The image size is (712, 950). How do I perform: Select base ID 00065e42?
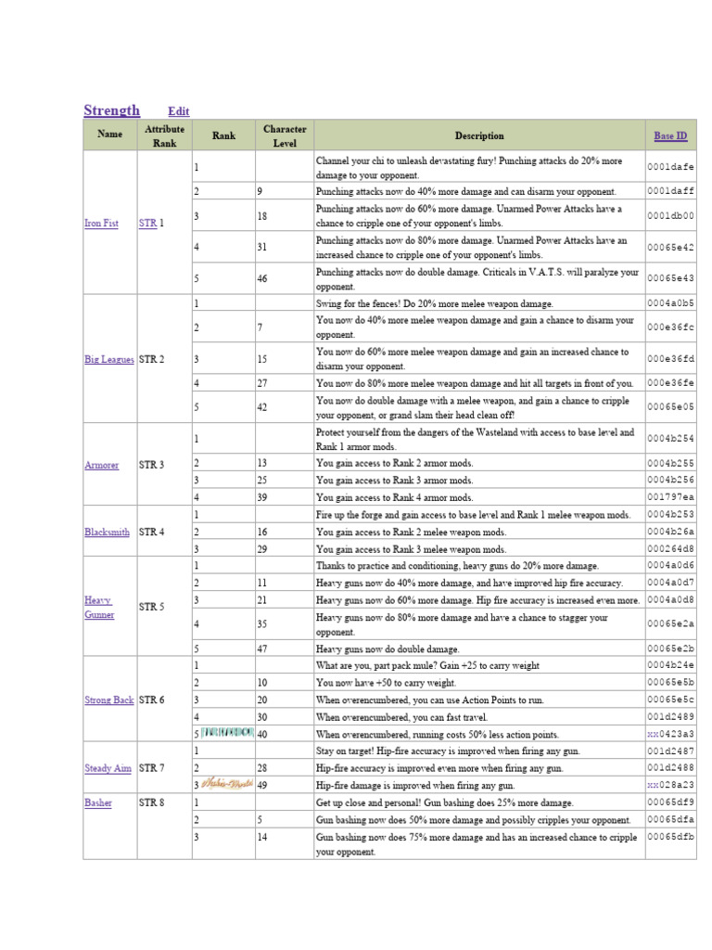[671, 247]
